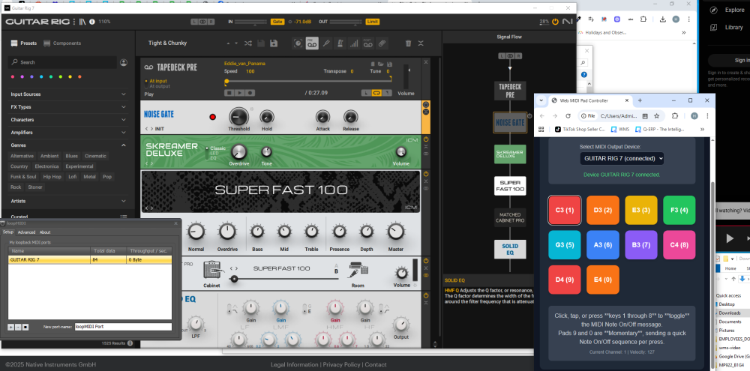This screenshot has height=371, width=750.
Task: Open the tuner tool icon
Action: 325,43
